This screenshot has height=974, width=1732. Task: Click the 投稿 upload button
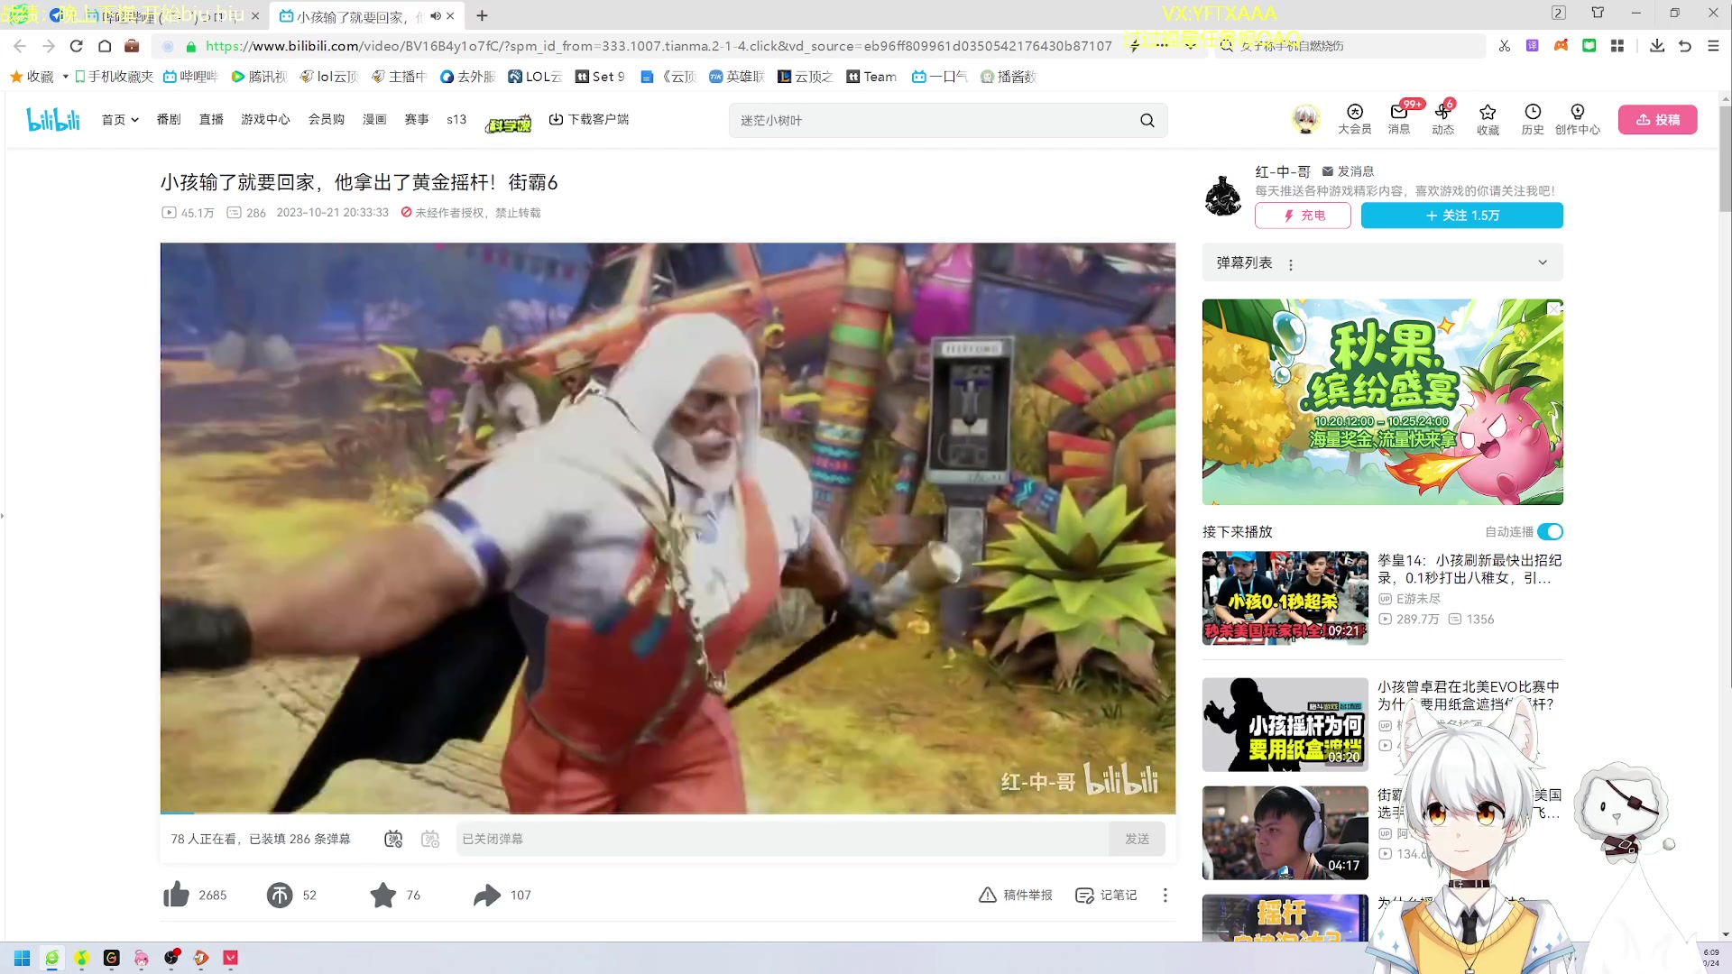(1657, 119)
